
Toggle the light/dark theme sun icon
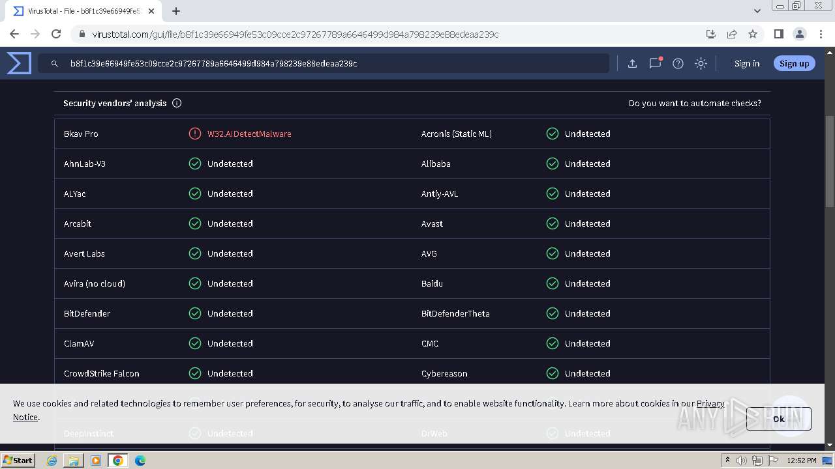tap(701, 63)
